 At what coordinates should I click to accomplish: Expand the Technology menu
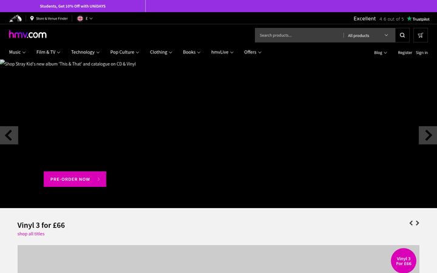click(x=86, y=52)
